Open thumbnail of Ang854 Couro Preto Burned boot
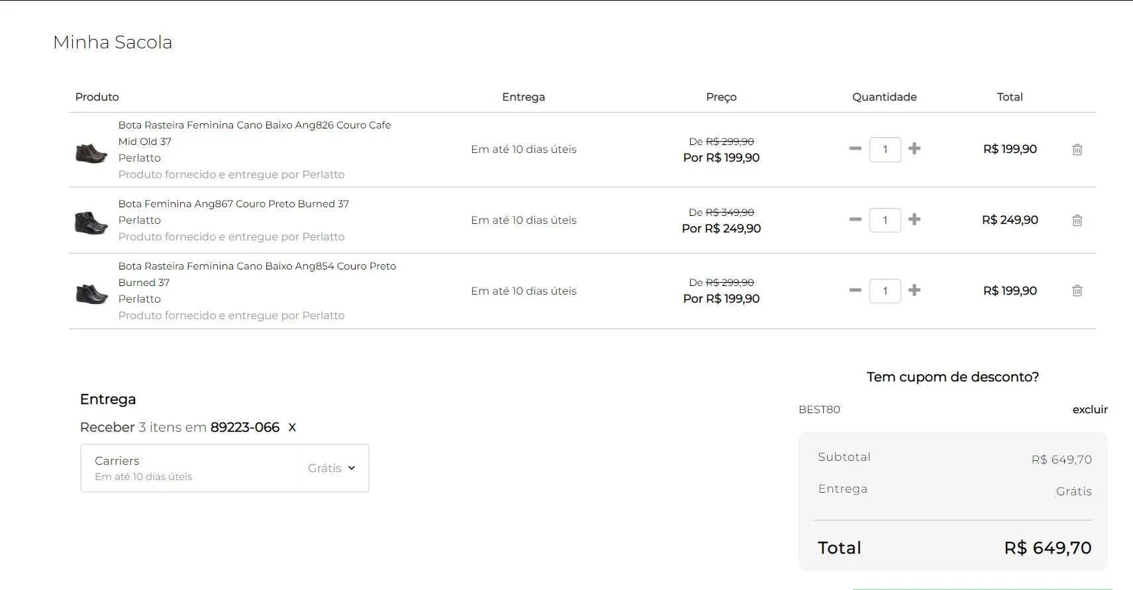 click(91, 294)
